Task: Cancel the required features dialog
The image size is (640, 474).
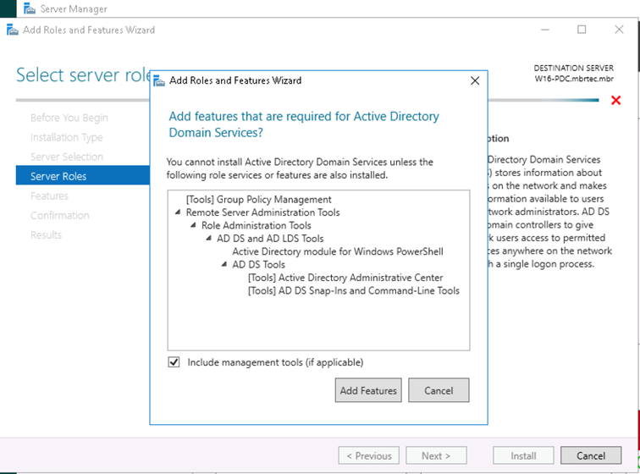Action: [439, 390]
